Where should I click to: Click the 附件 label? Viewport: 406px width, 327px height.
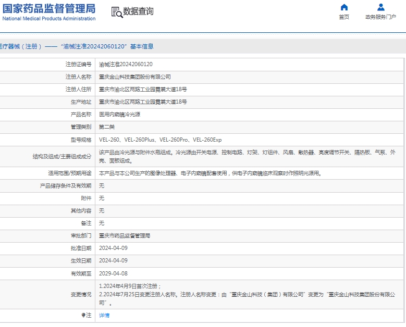coord(86,198)
